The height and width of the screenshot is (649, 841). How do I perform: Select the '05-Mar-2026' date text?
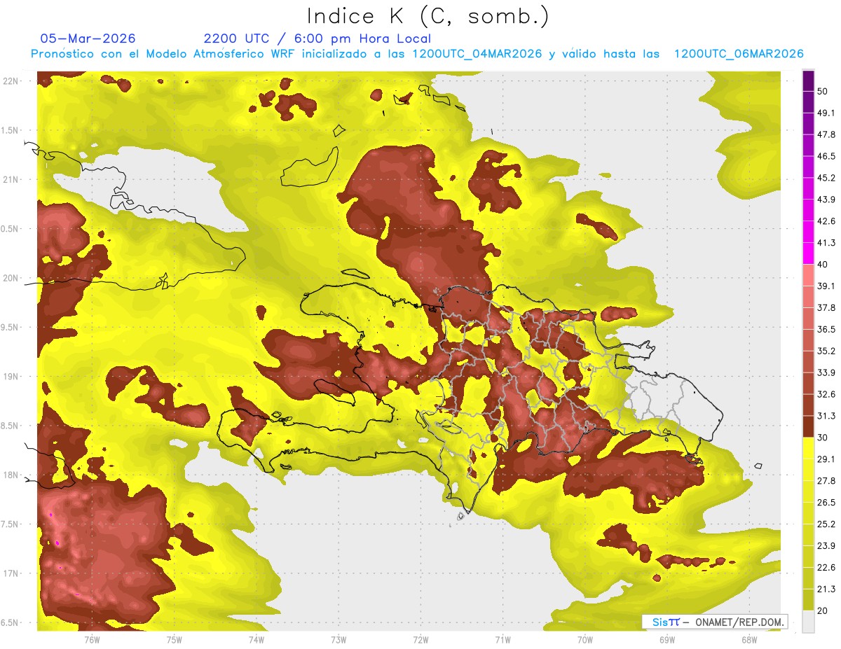88,39
